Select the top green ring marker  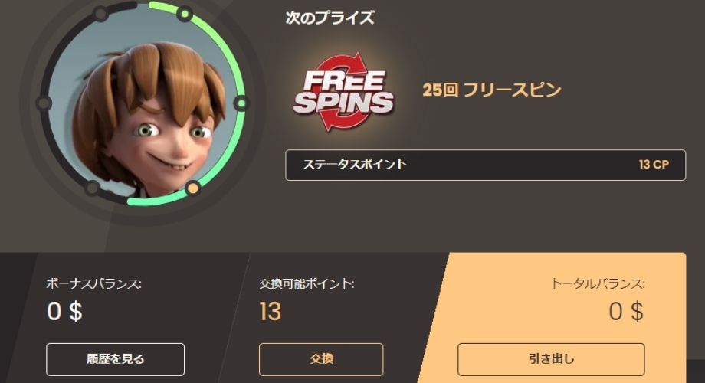[184, 14]
